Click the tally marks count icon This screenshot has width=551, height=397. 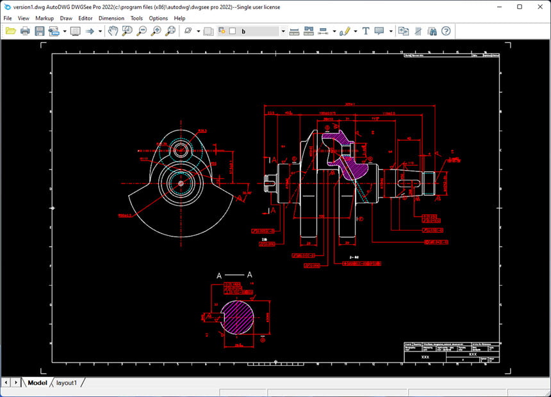[418, 31]
